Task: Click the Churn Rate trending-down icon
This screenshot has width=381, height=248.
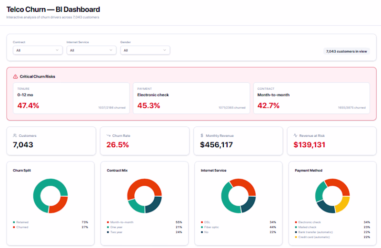Action: pos(109,135)
